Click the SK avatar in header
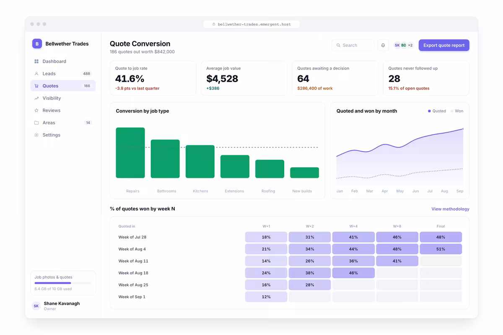 pos(397,45)
